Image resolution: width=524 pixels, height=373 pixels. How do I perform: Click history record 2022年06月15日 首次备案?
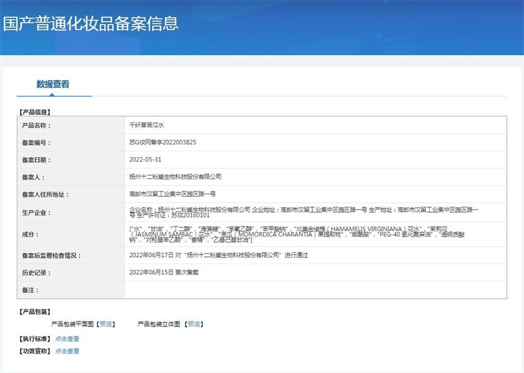164,272
